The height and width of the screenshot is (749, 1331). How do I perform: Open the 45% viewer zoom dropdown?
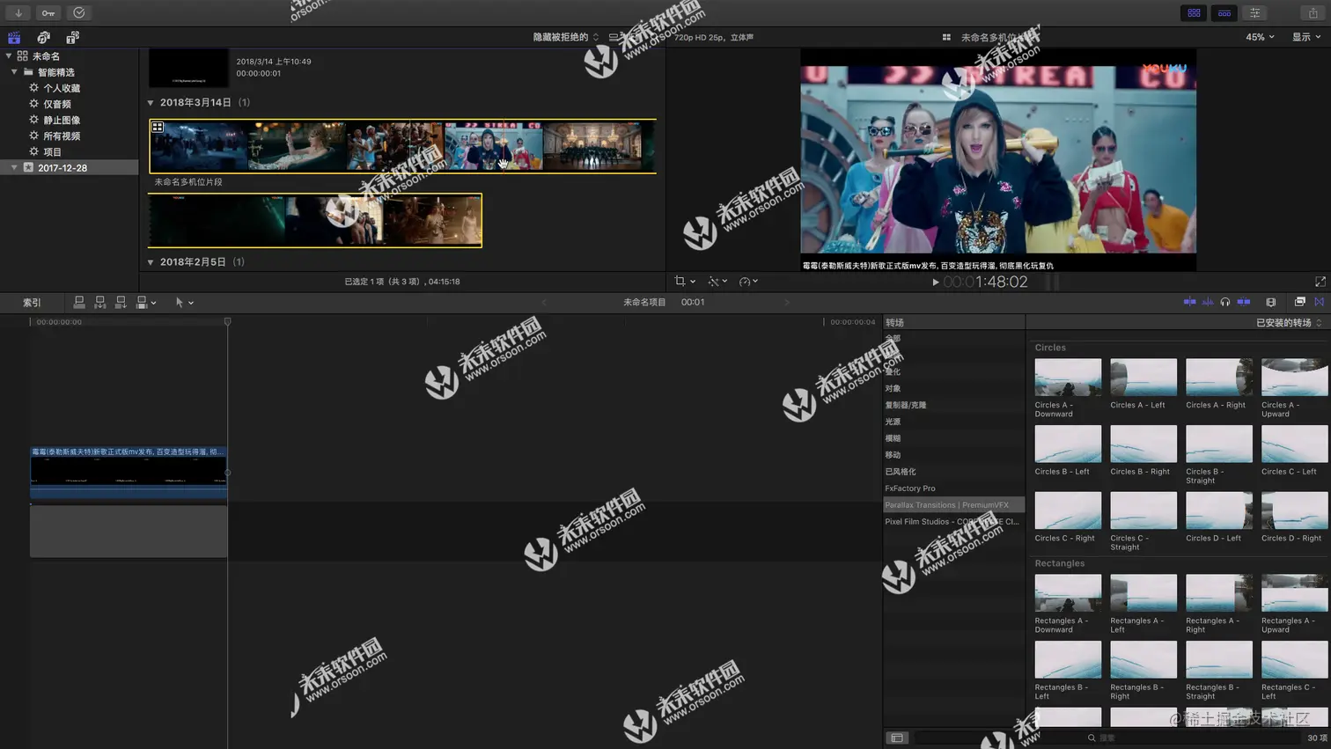pos(1260,37)
